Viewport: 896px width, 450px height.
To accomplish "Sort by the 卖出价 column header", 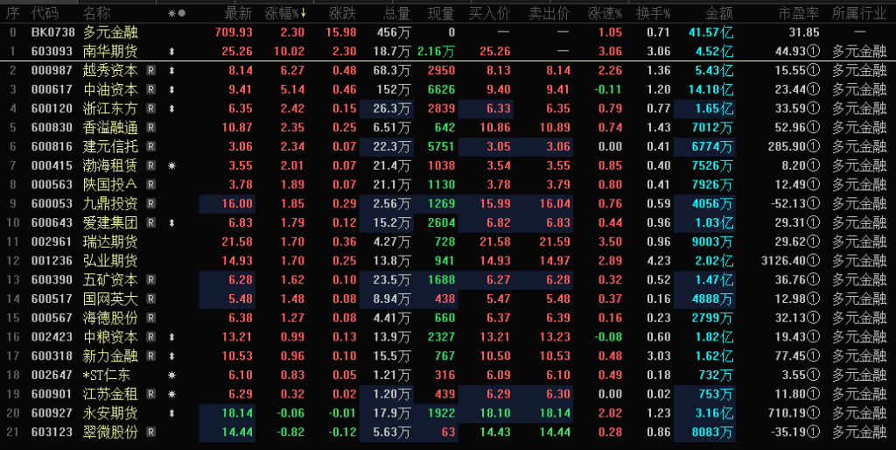I will (549, 13).
